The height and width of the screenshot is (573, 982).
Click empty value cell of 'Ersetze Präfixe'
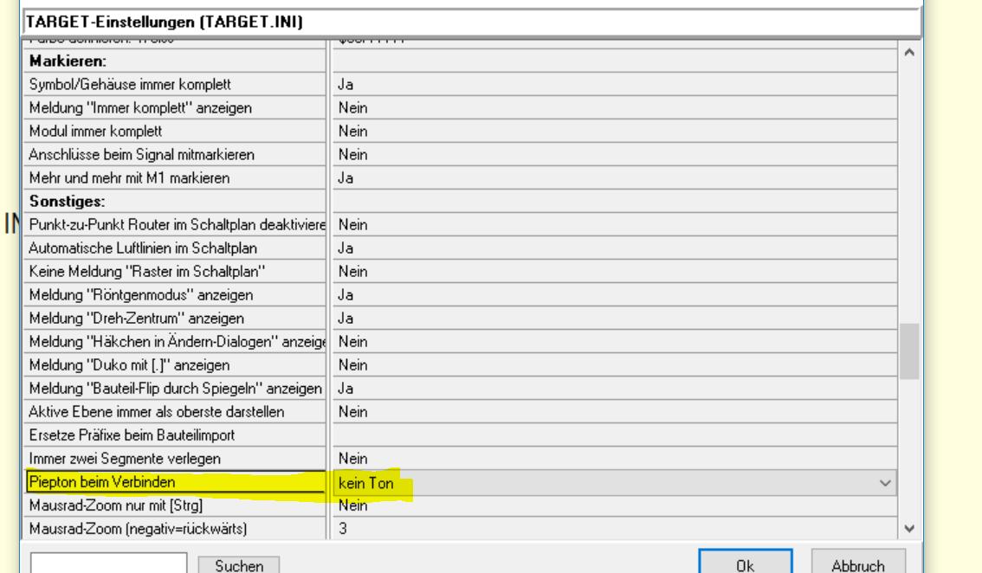point(615,435)
